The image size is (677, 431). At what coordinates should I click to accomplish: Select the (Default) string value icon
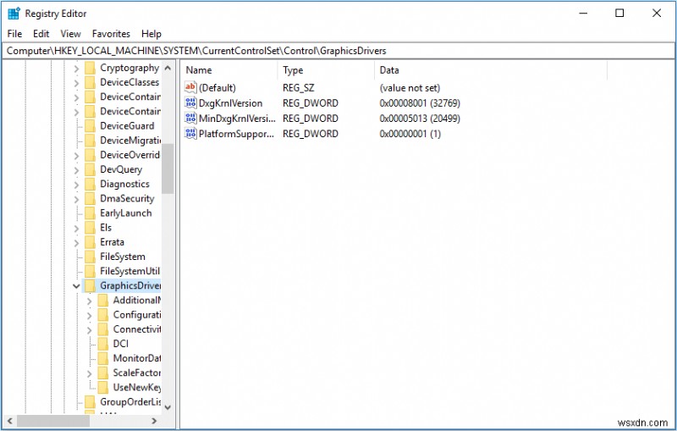[190, 88]
